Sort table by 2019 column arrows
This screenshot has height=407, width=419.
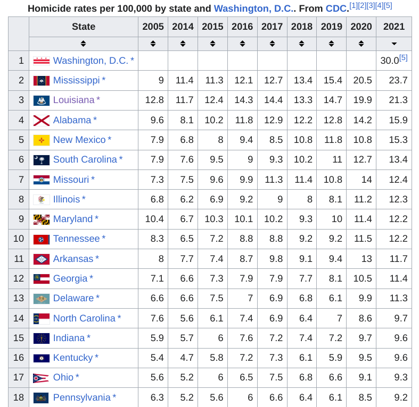331,44
